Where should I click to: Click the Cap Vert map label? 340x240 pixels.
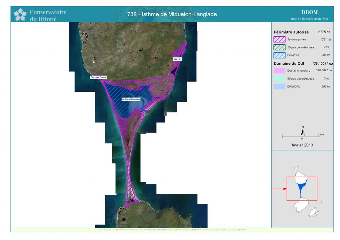pos(177,59)
